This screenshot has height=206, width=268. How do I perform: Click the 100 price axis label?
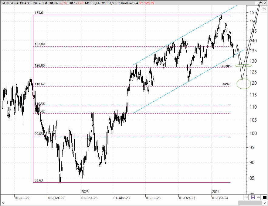tap(253, 133)
